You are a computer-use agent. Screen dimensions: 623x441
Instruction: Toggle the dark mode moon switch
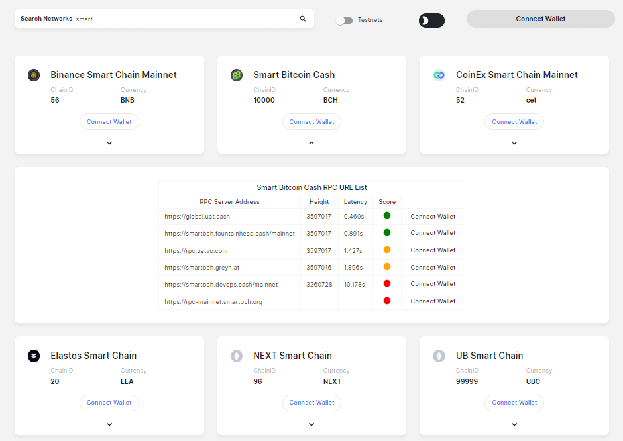[x=431, y=21]
